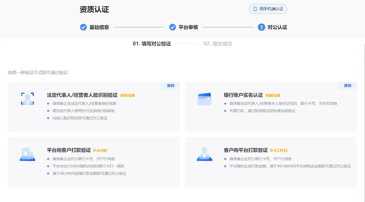Click the 平台审核 checkmark step icon

(x=172, y=27)
